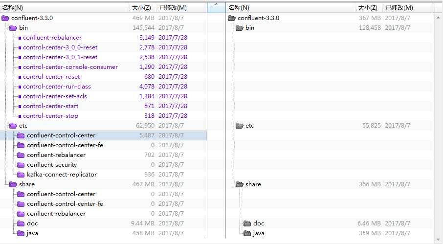This screenshot has width=443, height=244.
Task: Sort right pane by 已修改(M) column header
Action: pyautogui.click(x=408, y=8)
